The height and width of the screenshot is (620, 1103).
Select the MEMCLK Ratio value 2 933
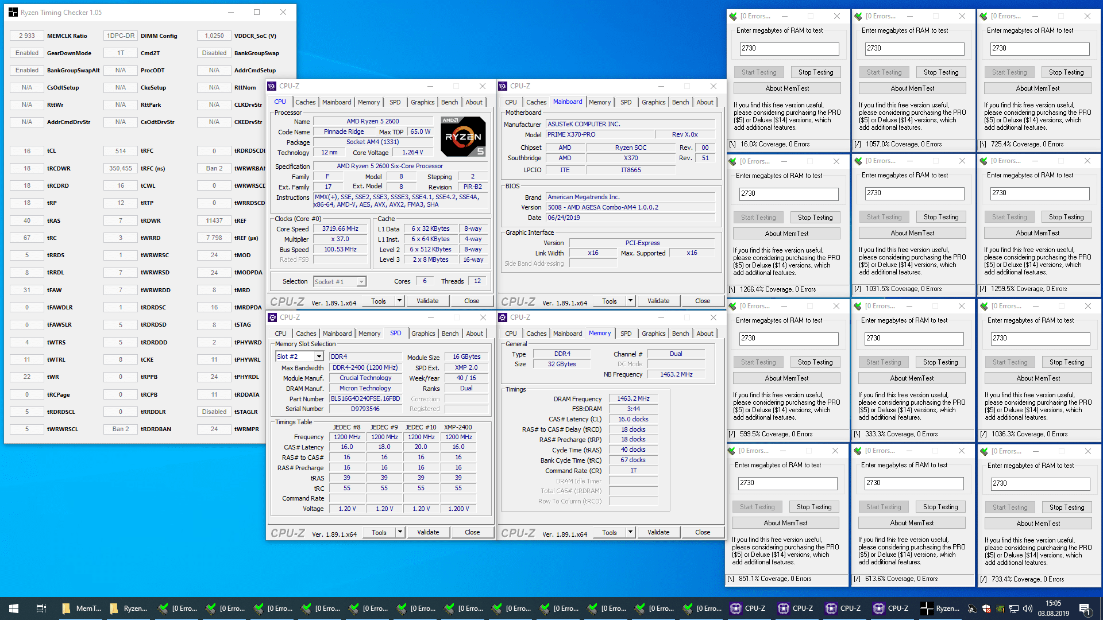(27, 36)
